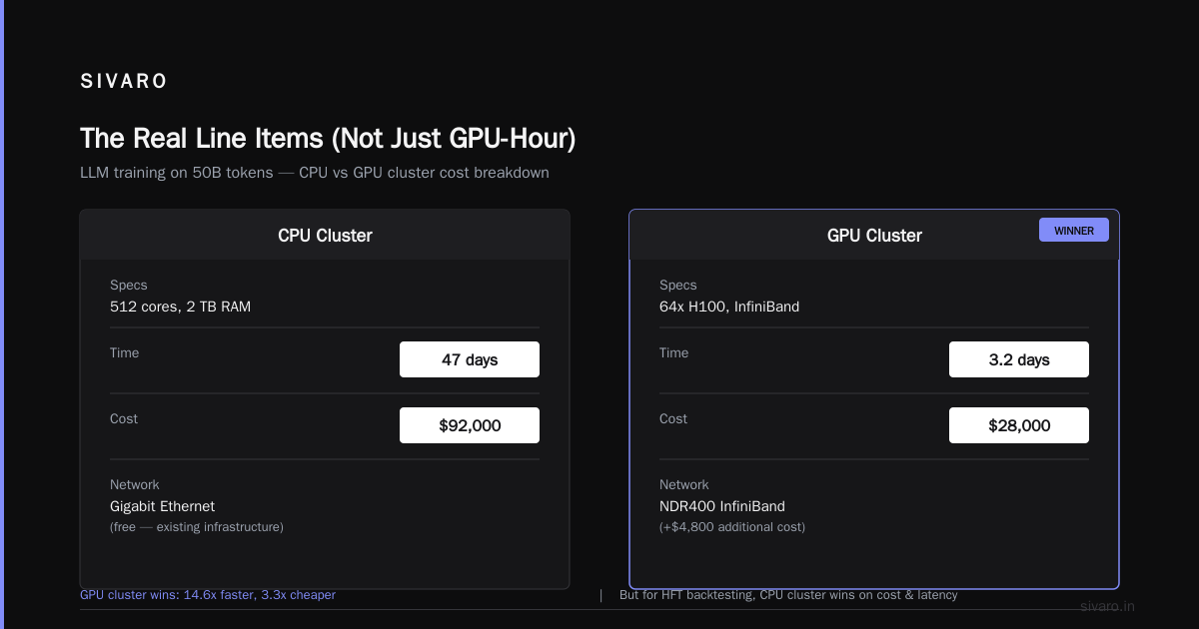Click the Time label in CPU Cluster card
Screen dimensions: 1199x629
[125, 352]
